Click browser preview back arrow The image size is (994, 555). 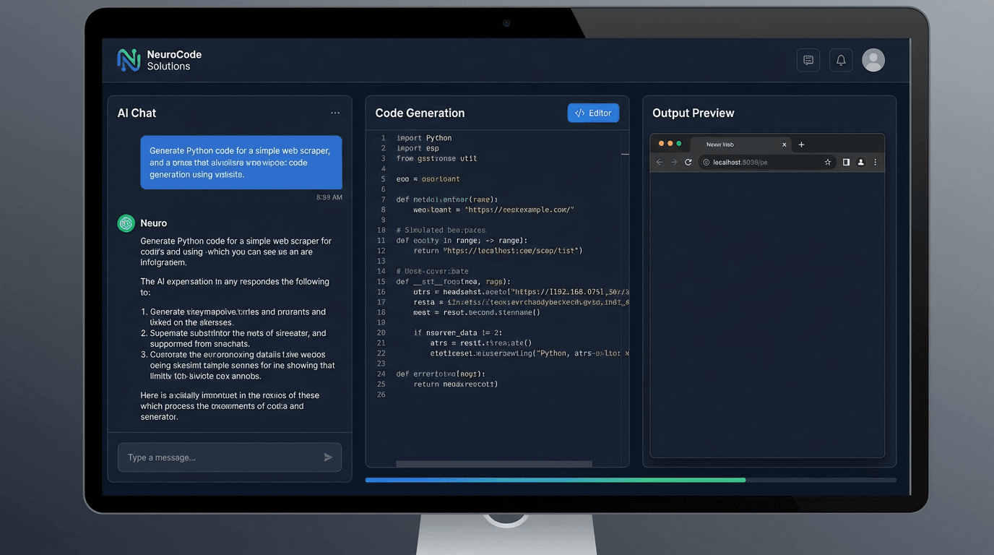coord(659,163)
